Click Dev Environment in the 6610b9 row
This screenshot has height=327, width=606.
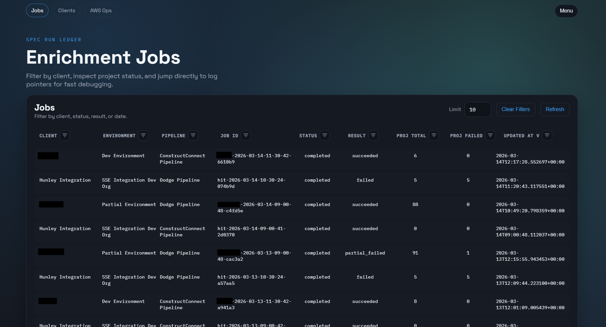(123, 156)
